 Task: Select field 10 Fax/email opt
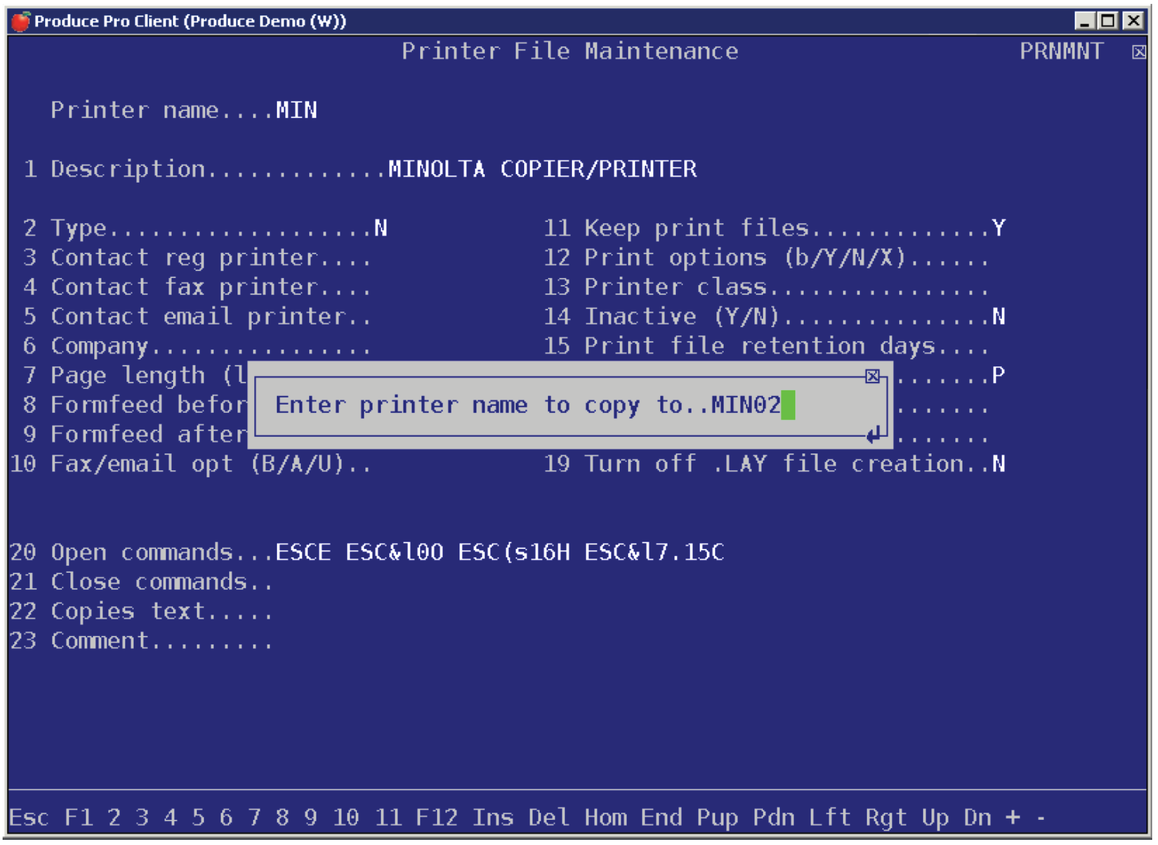(190, 464)
